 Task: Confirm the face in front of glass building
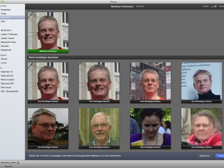pyautogui.click(x=150, y=83)
